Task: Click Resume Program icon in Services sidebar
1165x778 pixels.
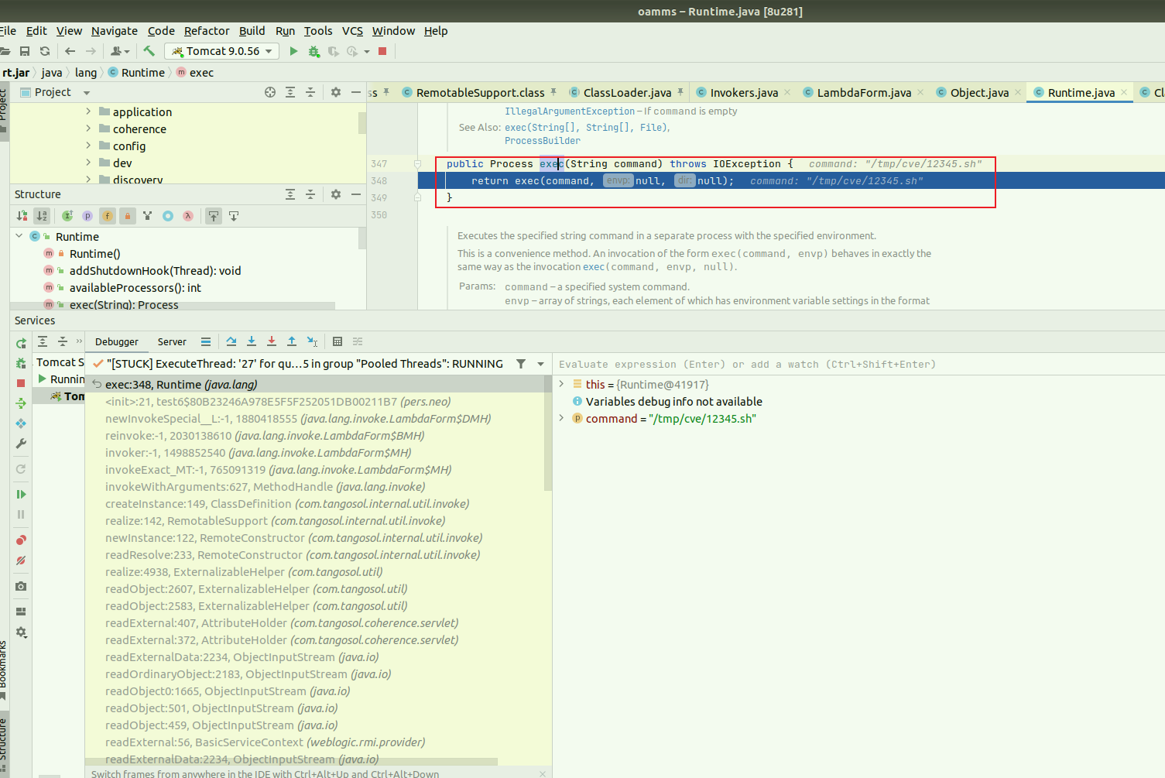Action: point(21,494)
